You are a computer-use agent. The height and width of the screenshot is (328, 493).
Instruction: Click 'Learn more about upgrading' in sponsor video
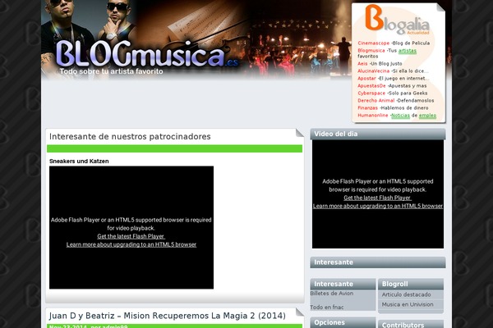pos(131,244)
